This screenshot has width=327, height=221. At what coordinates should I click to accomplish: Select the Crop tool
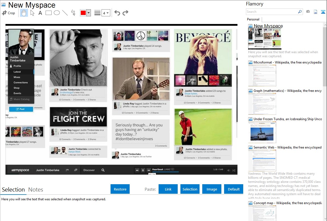(x=8, y=13)
